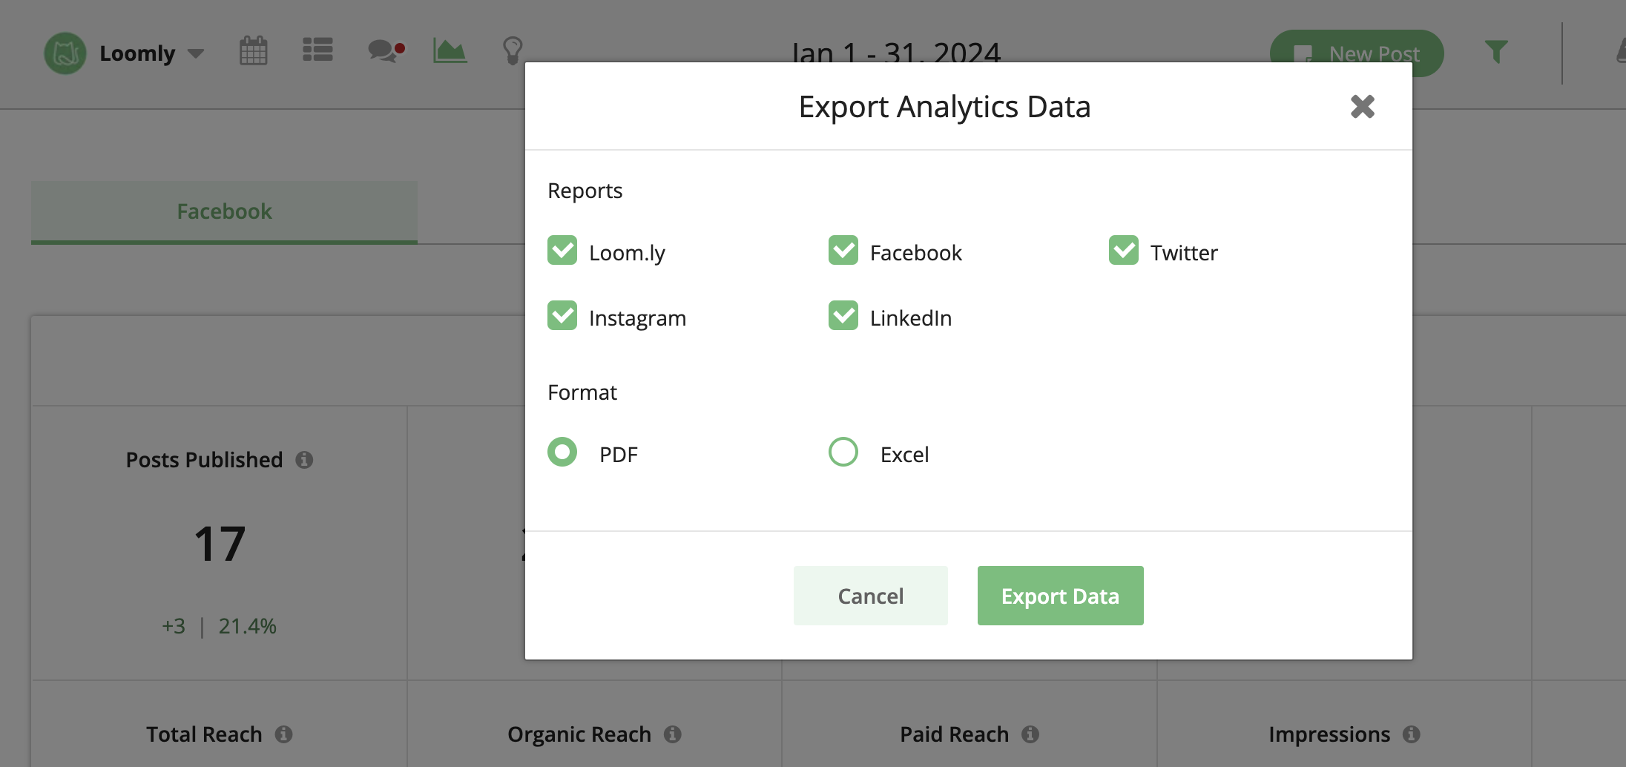1626x767 pixels.
Task: Click the lightbulb ideas icon
Action: (513, 51)
